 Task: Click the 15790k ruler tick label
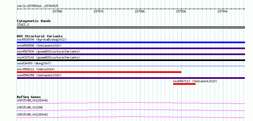222,11
